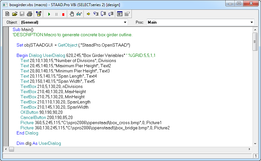
Task: Pause macro execution
Action: [x=56, y=14]
